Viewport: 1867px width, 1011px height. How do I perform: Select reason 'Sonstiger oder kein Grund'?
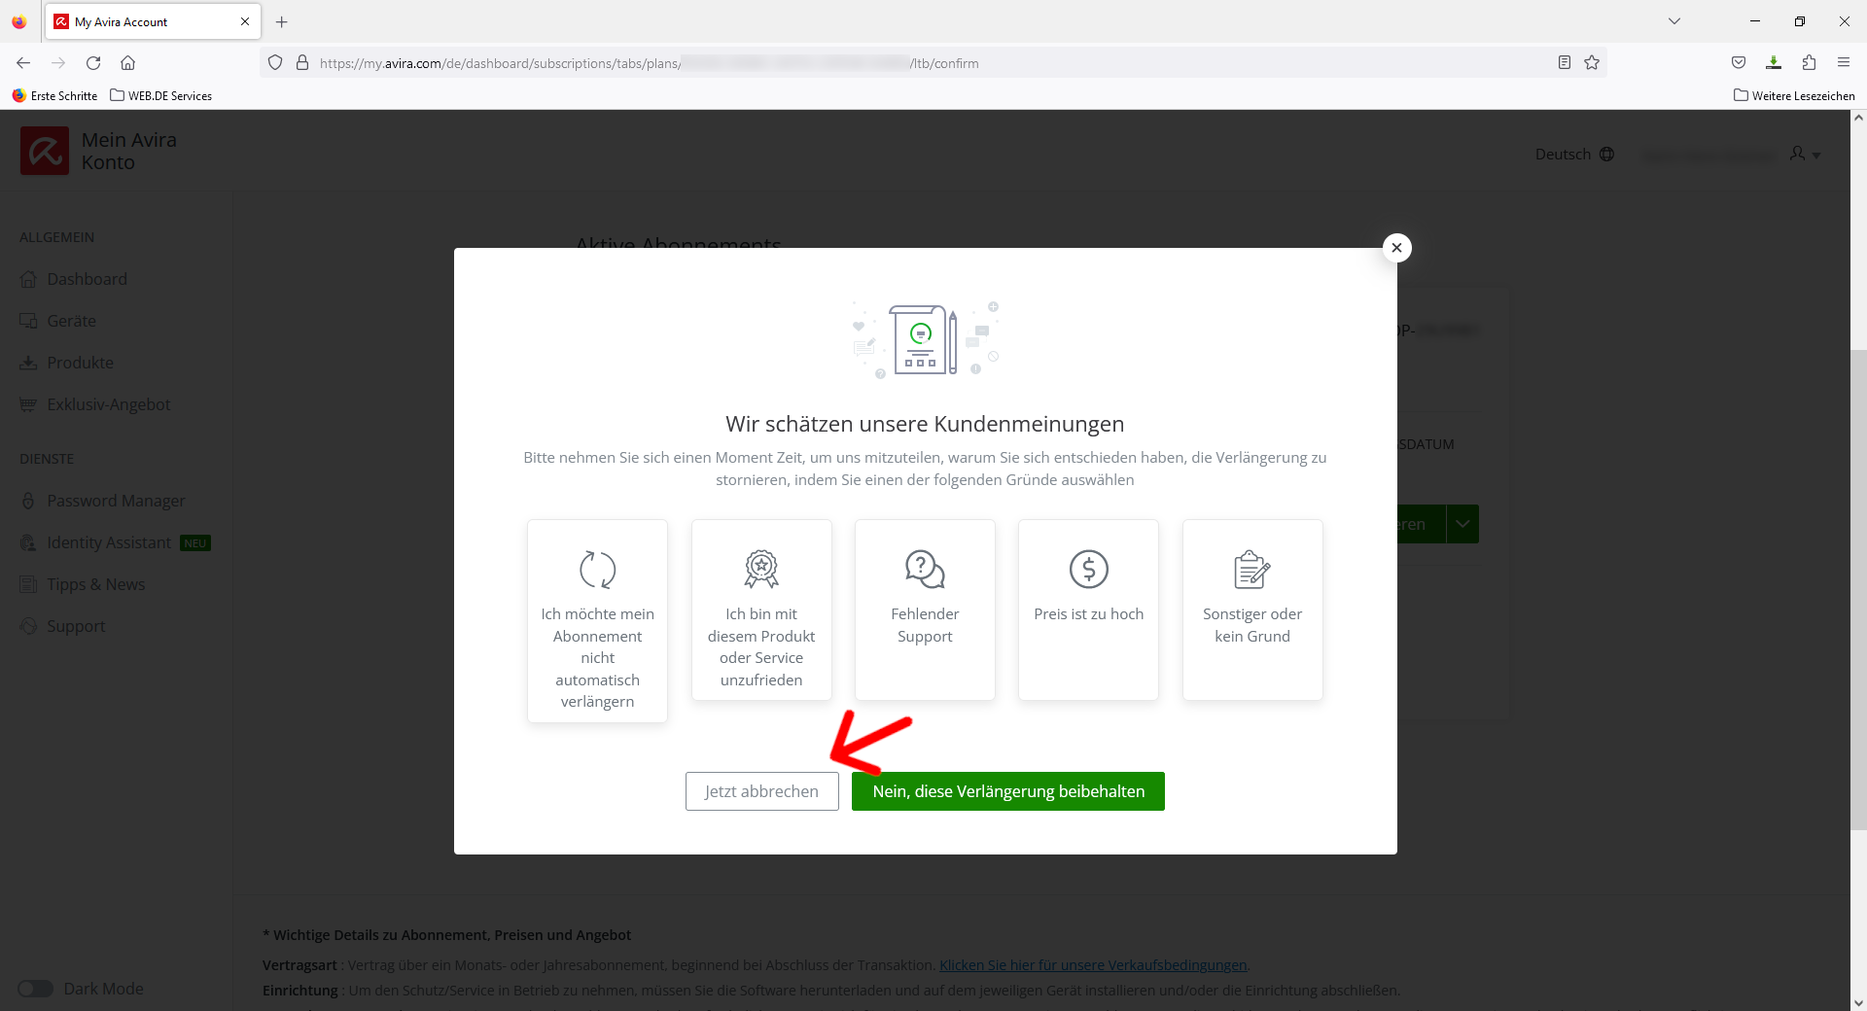tap(1252, 610)
